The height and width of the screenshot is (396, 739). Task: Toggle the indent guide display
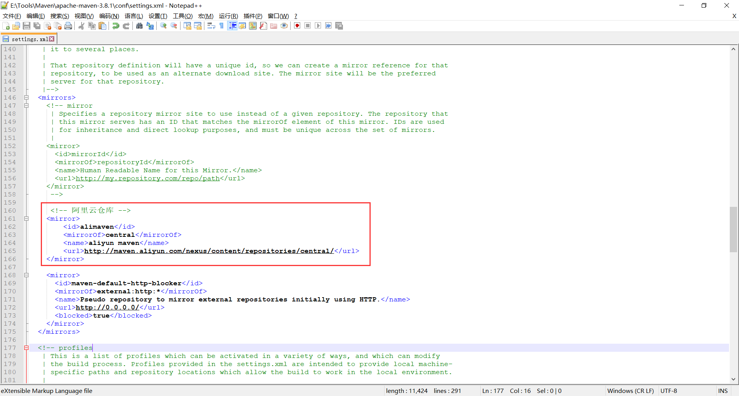click(x=232, y=26)
